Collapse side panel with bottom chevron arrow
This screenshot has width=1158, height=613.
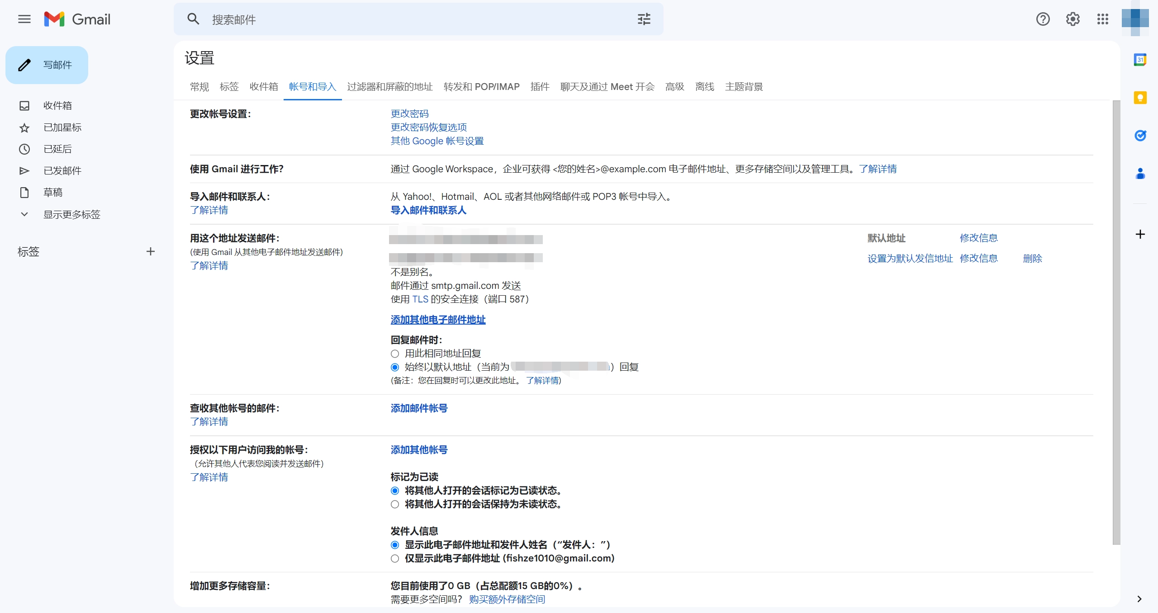click(1139, 599)
